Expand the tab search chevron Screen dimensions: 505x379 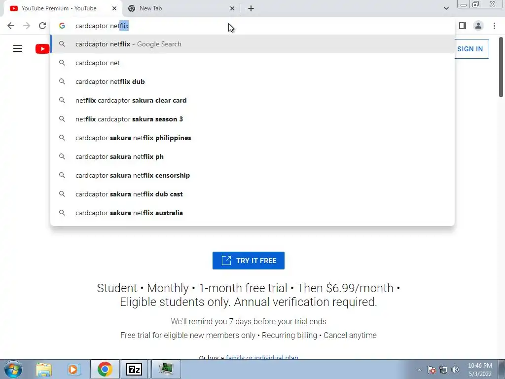(446, 8)
